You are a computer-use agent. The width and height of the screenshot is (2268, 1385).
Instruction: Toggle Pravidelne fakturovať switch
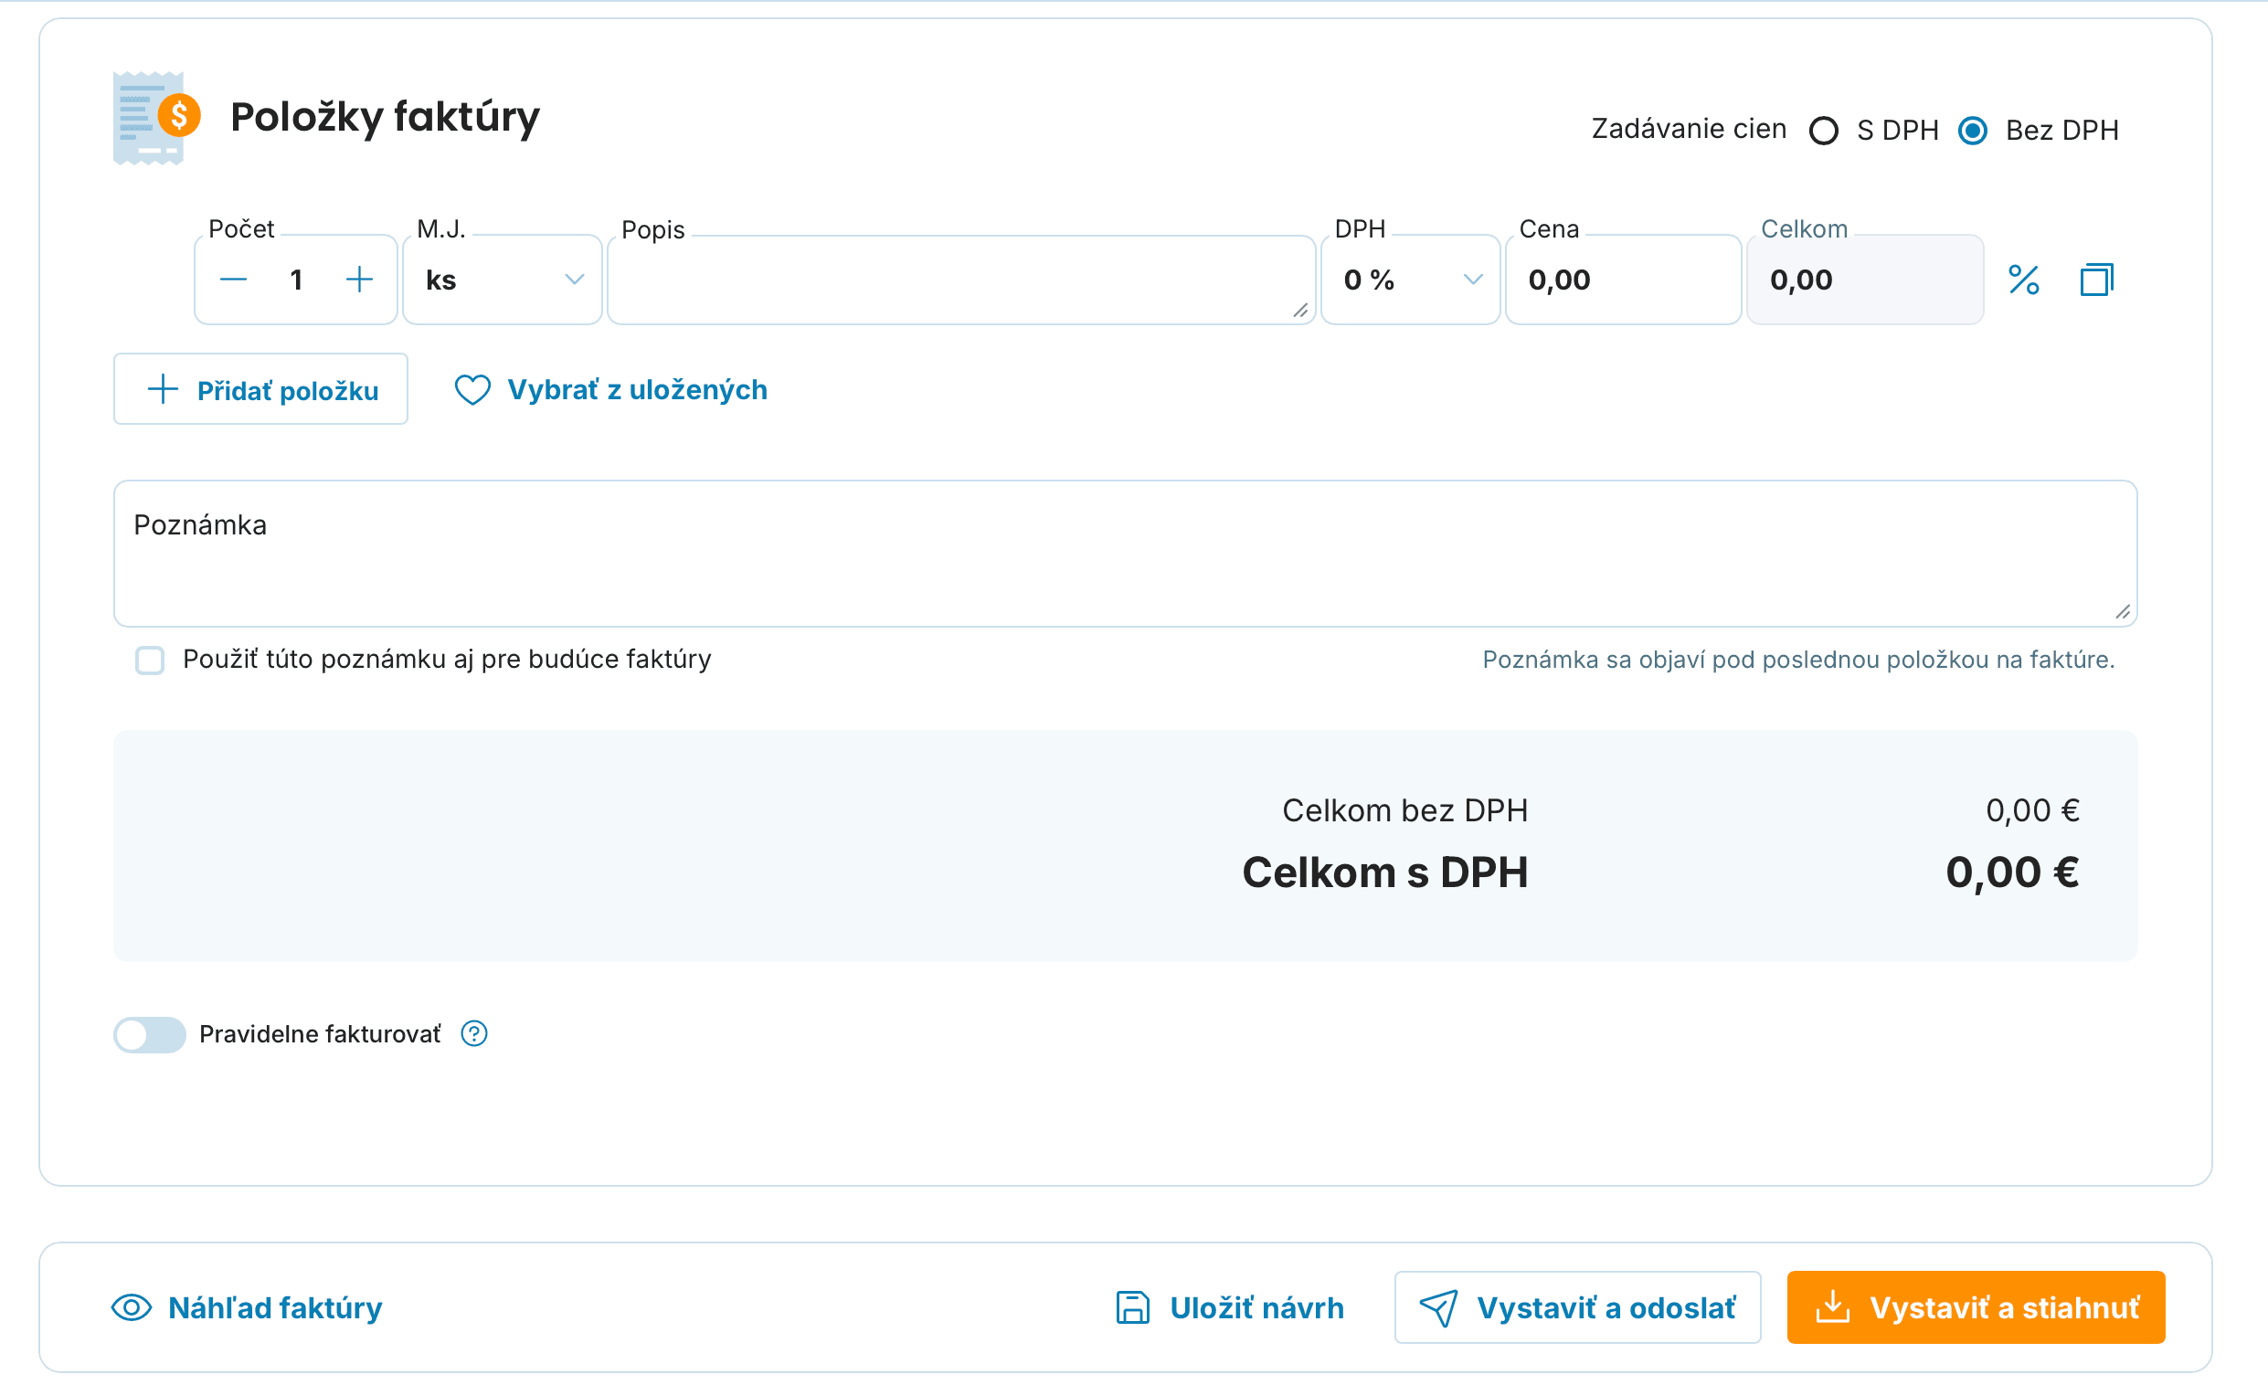click(150, 1034)
